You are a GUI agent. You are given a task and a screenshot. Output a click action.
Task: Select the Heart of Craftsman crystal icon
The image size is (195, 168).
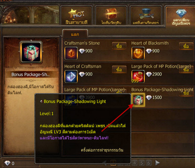pos(71,76)
